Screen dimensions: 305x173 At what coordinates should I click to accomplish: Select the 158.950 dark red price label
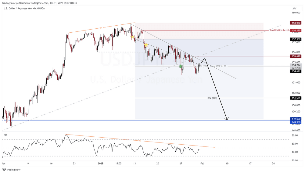point(296,23)
